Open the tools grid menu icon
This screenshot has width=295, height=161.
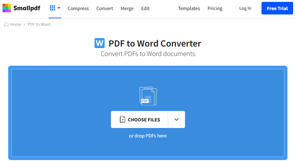(52, 8)
